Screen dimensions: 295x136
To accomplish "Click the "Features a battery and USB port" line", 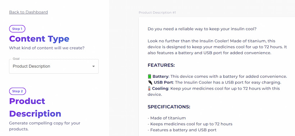I will [x=182, y=130].
